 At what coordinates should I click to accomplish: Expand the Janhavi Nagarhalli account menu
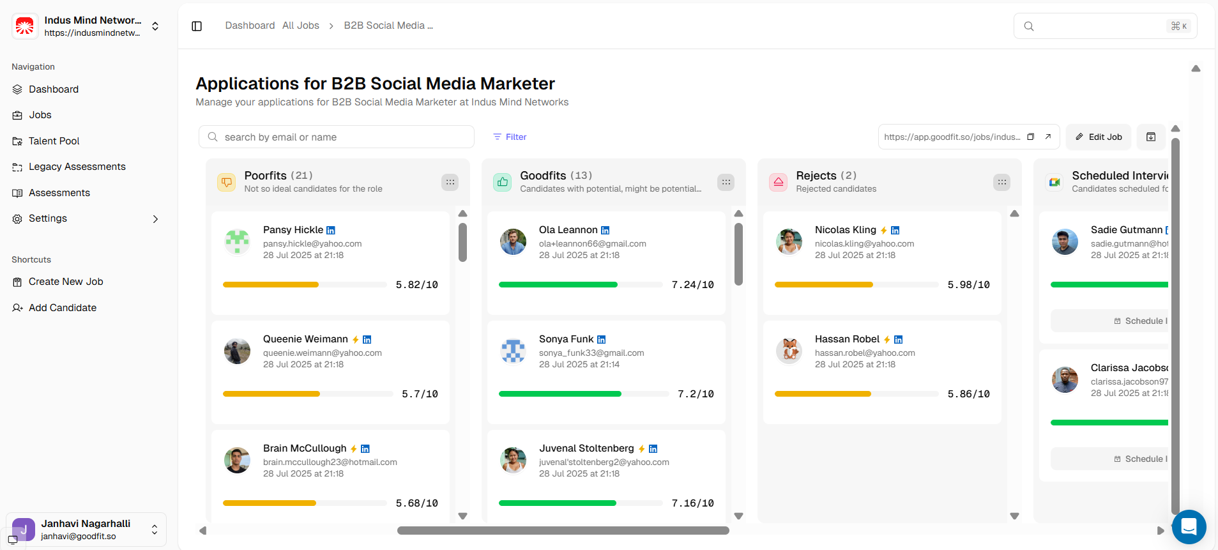click(x=154, y=530)
